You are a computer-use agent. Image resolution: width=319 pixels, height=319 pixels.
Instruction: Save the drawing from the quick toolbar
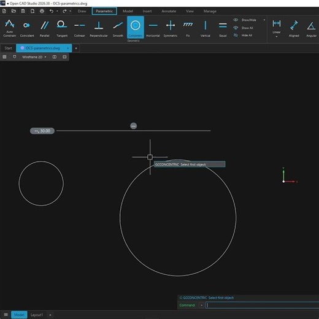point(23,11)
